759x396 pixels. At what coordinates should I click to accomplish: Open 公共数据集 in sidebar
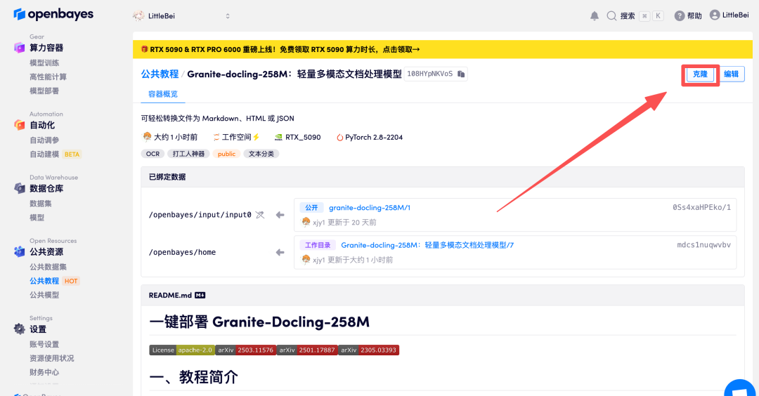click(x=48, y=267)
